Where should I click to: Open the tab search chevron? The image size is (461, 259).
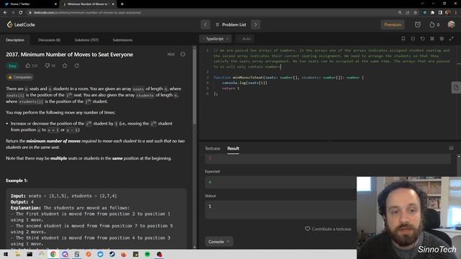[x=422, y=4]
